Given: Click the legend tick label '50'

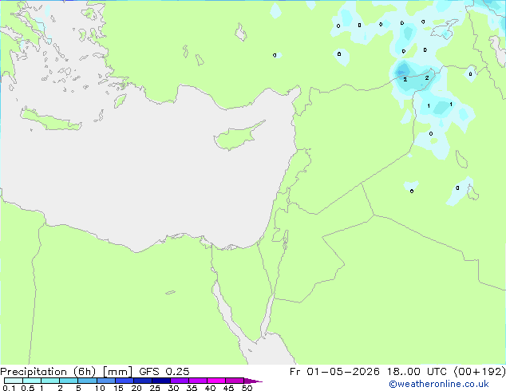Looking at the screenshot, I should coord(247,388).
